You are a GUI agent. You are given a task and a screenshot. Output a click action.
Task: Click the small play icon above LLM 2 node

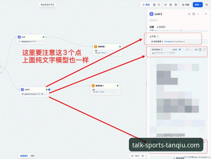[45, 84]
